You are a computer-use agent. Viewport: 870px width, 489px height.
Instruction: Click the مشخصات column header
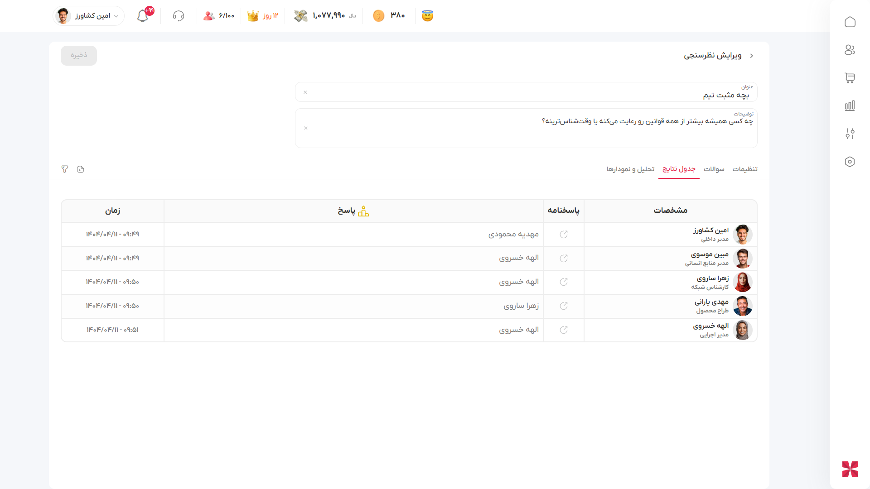click(671, 211)
